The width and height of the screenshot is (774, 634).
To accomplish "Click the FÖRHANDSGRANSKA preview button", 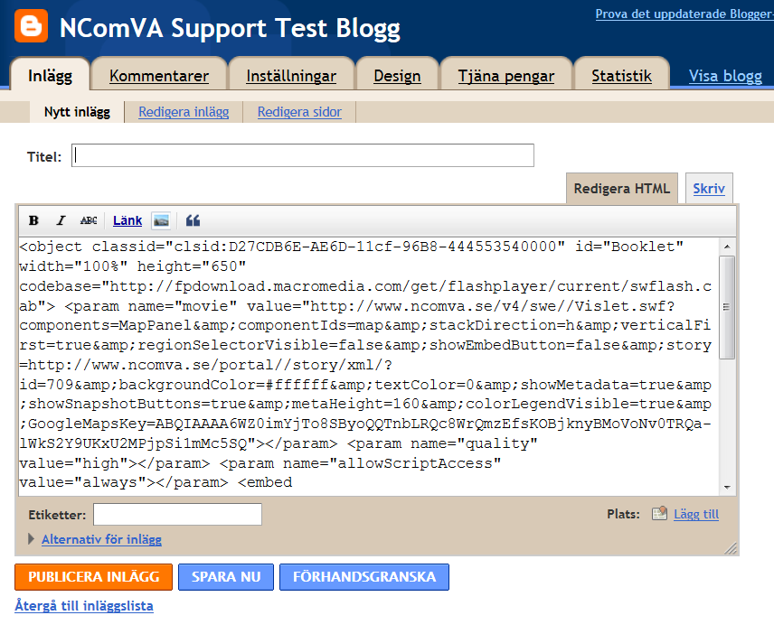I will (x=364, y=577).
